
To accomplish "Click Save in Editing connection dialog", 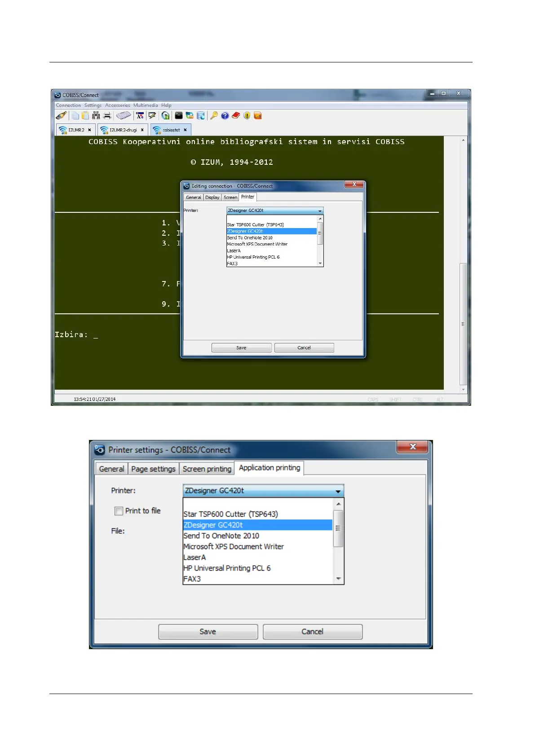I will [241, 348].
